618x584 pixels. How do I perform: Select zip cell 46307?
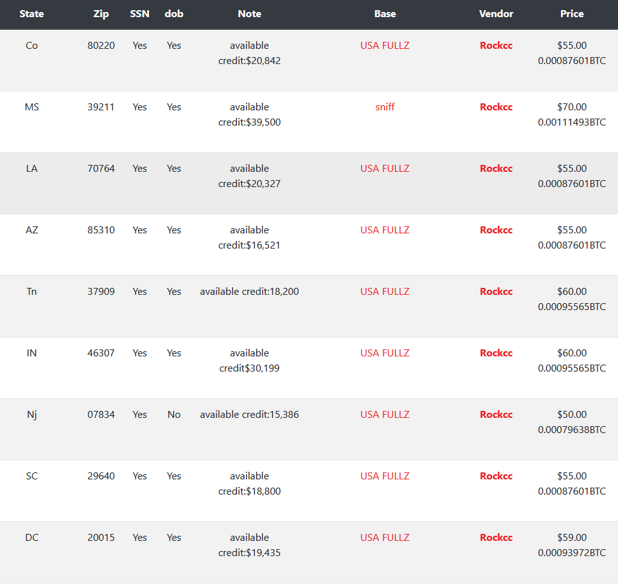(x=101, y=353)
